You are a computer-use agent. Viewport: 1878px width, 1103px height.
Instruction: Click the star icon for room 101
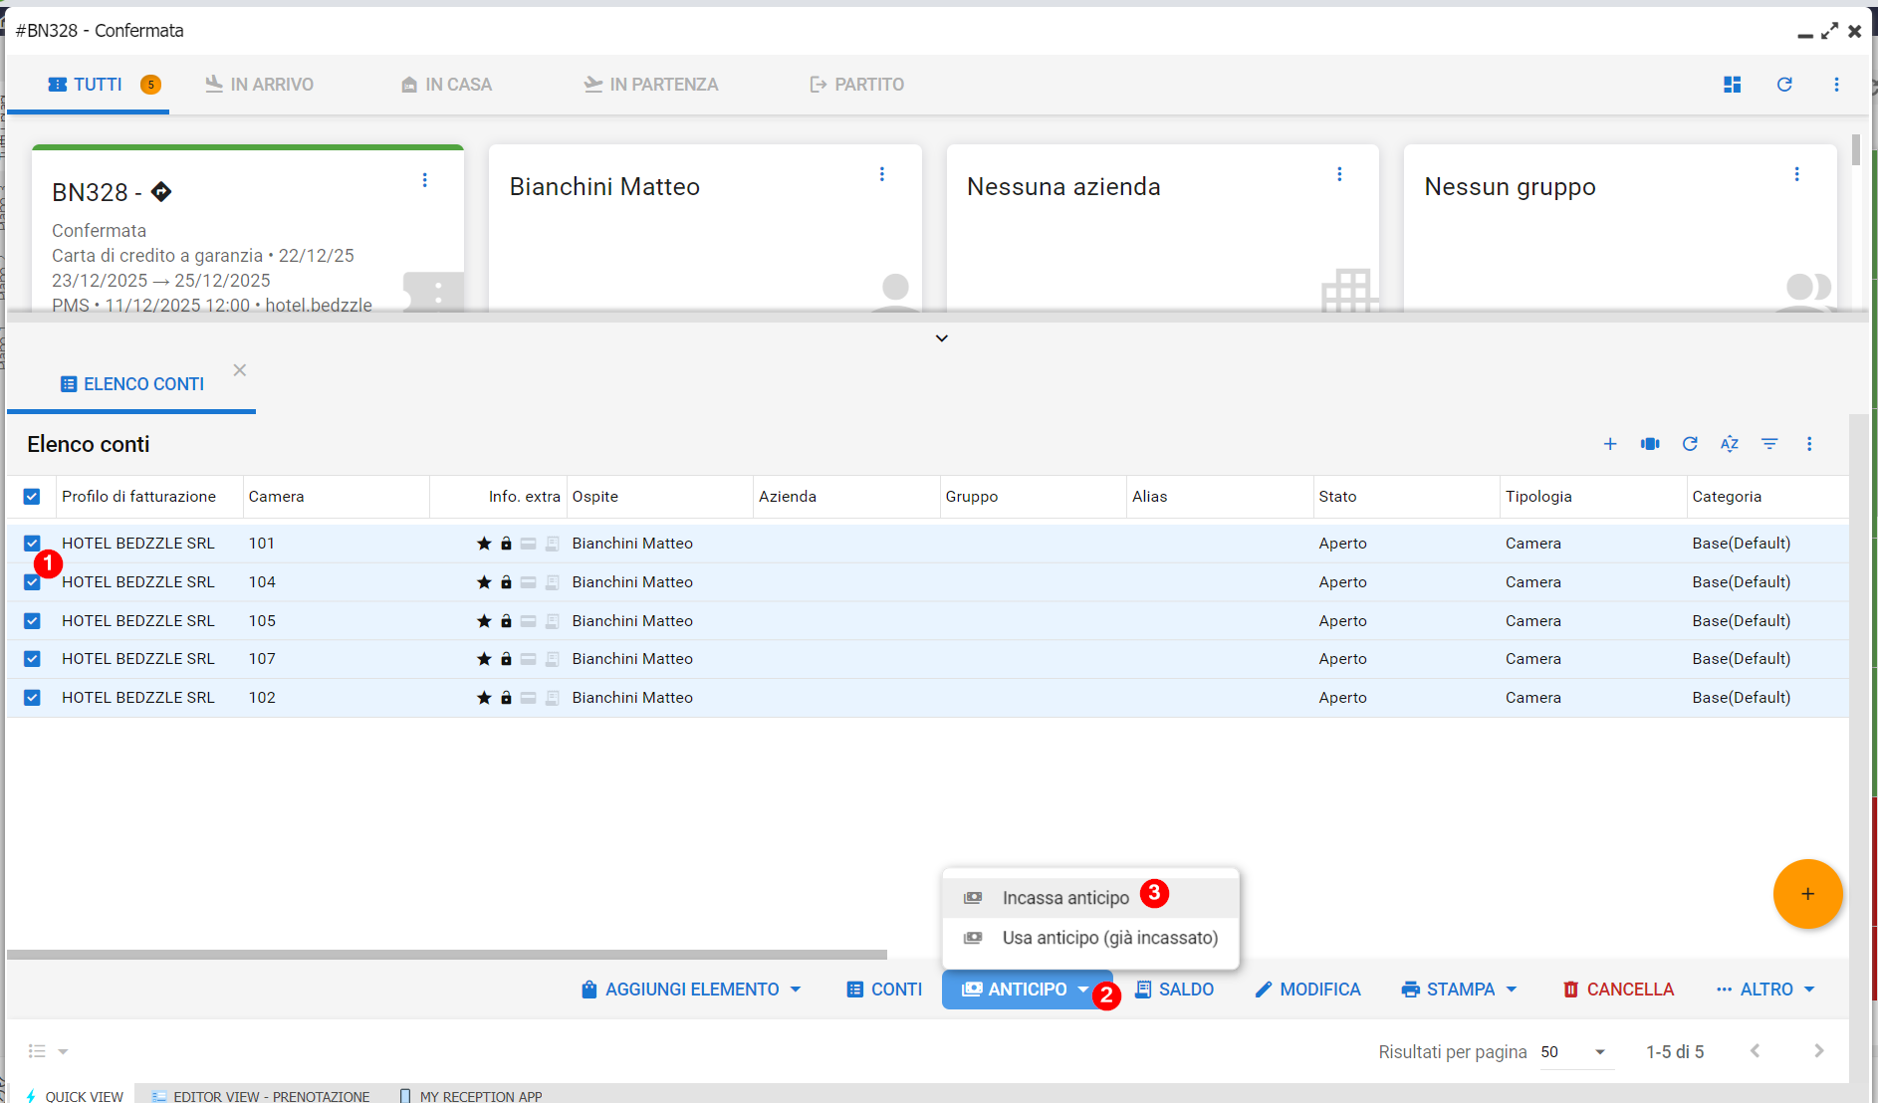pyautogui.click(x=484, y=544)
